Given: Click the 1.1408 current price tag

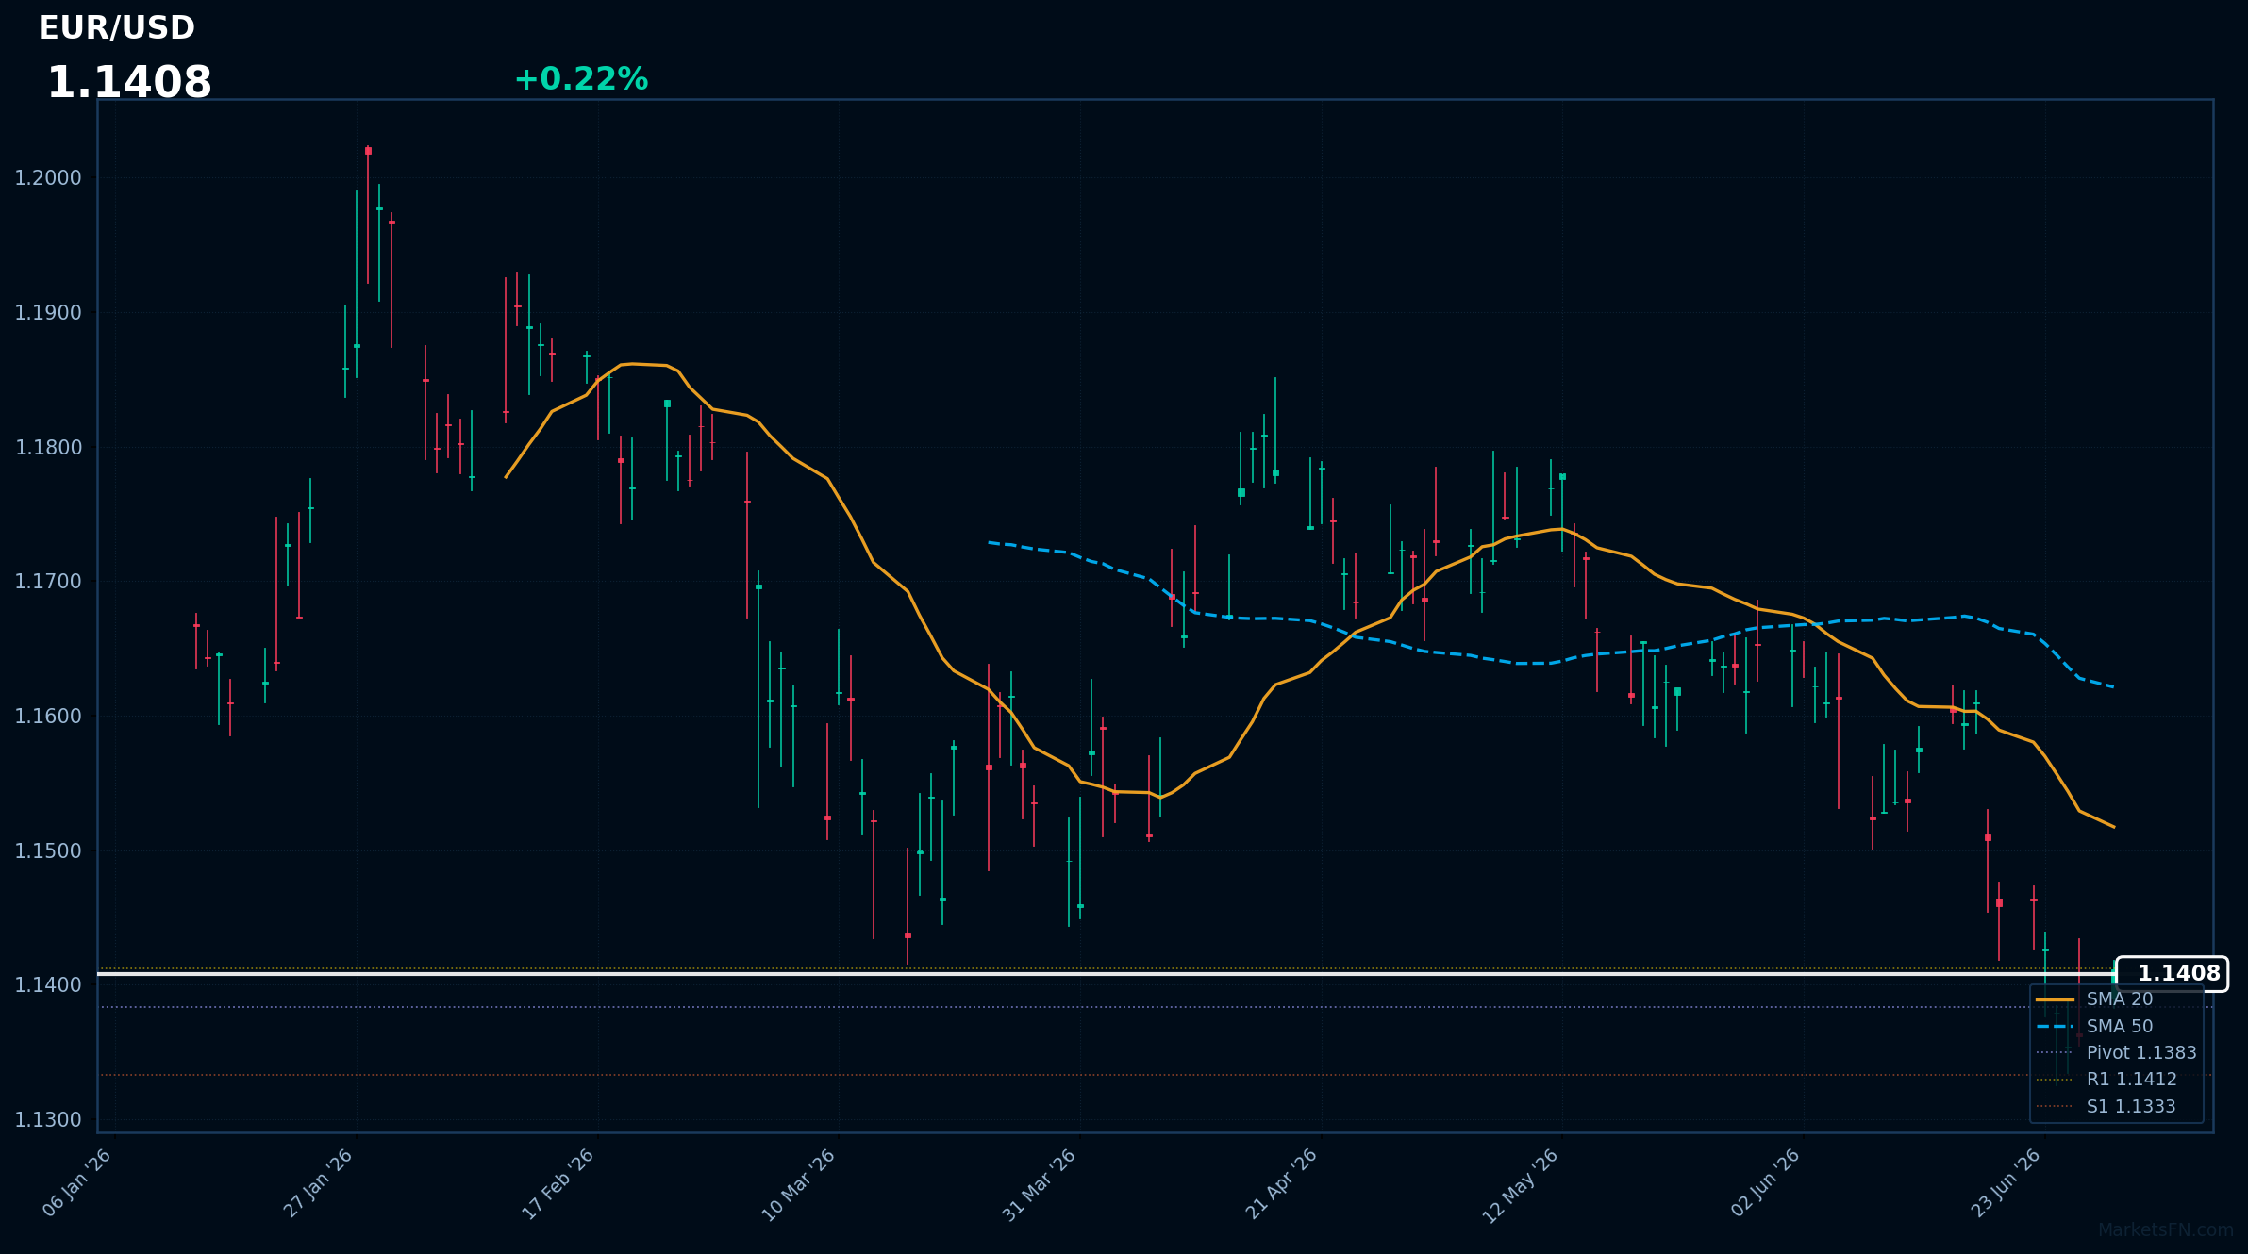Looking at the screenshot, I should point(2172,974).
